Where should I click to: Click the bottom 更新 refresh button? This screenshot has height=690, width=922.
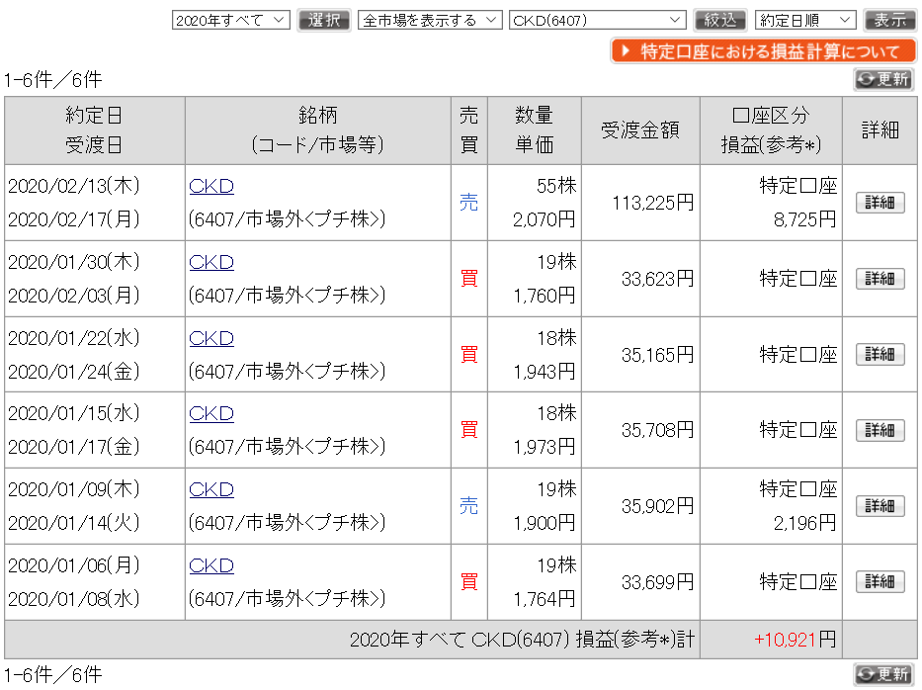[883, 675]
